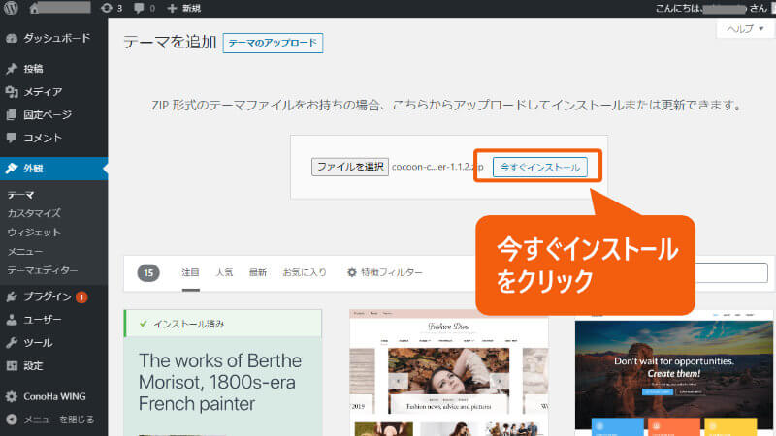
Task: Click the プラグイン plug icon
Action: [x=12, y=296]
